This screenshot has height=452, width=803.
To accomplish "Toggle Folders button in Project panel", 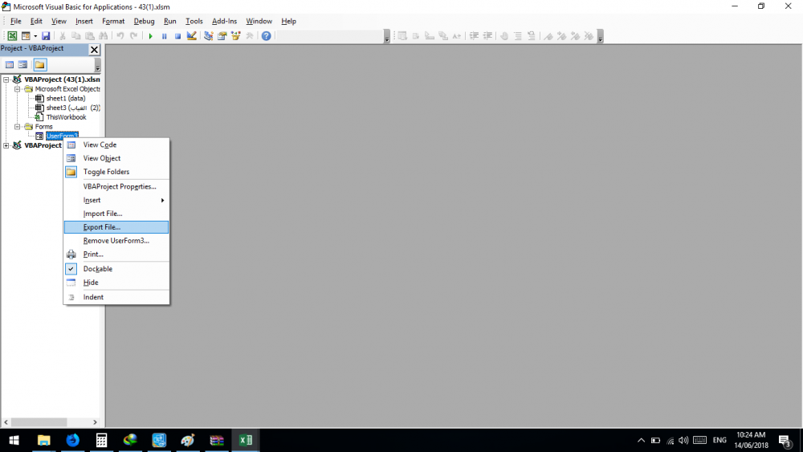I will pos(40,65).
